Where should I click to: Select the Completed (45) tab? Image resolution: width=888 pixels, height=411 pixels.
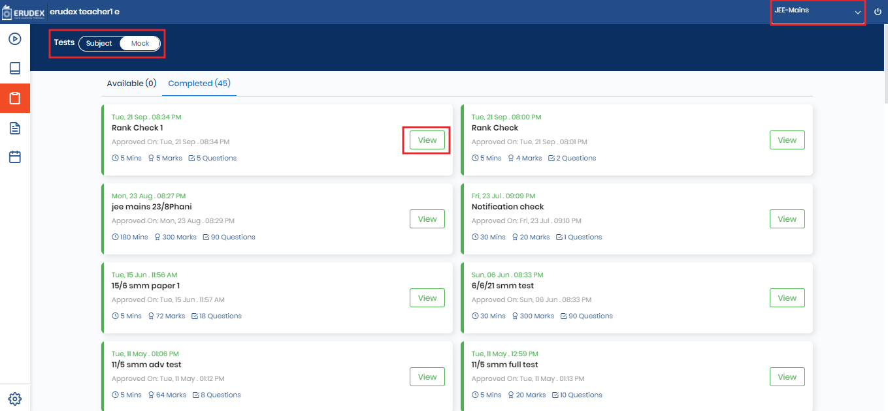tap(199, 84)
